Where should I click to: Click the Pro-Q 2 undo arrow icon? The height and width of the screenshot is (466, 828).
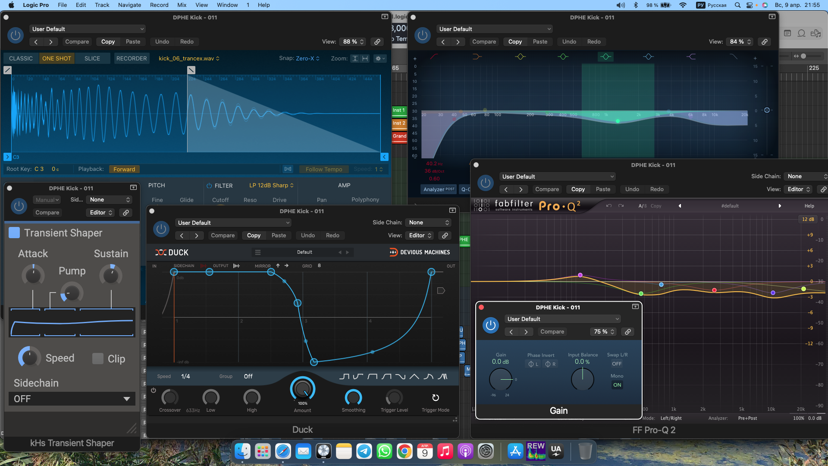pos(608,206)
